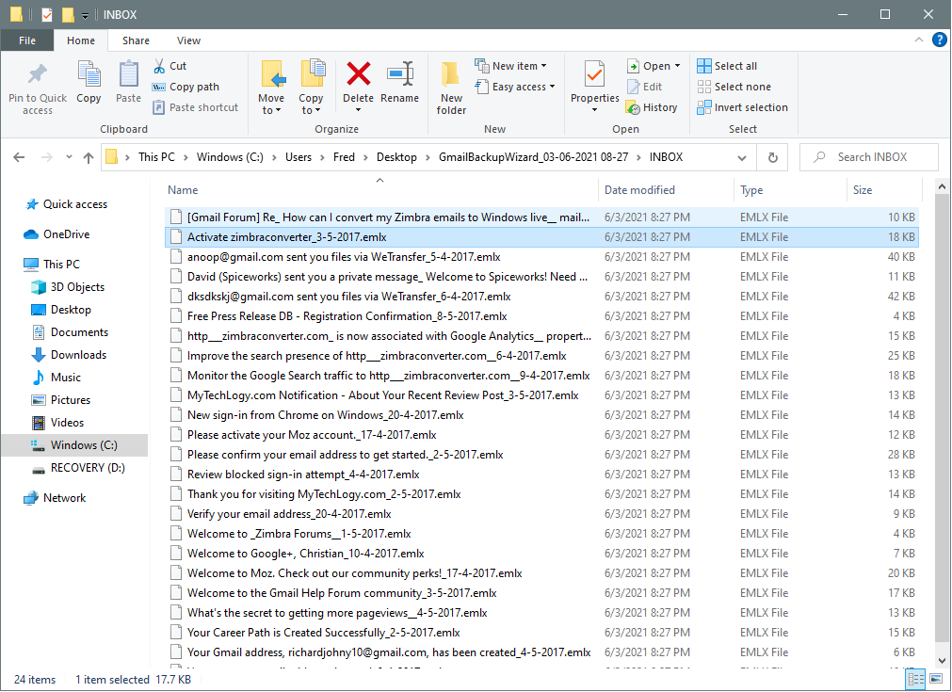
Task: Click the Paste clipboard icon
Action: (128, 82)
